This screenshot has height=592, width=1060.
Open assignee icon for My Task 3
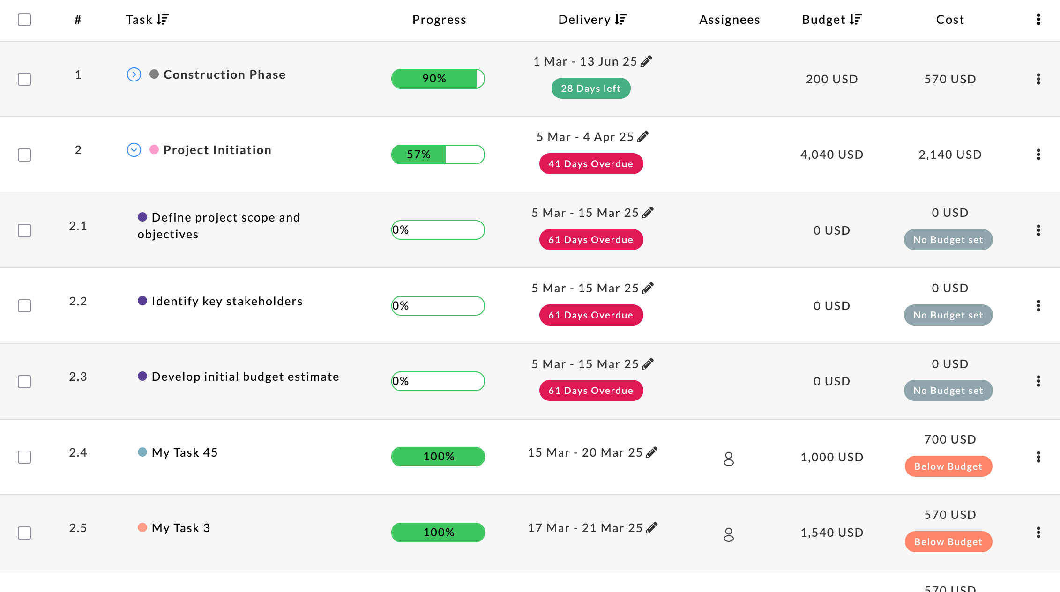tap(729, 534)
